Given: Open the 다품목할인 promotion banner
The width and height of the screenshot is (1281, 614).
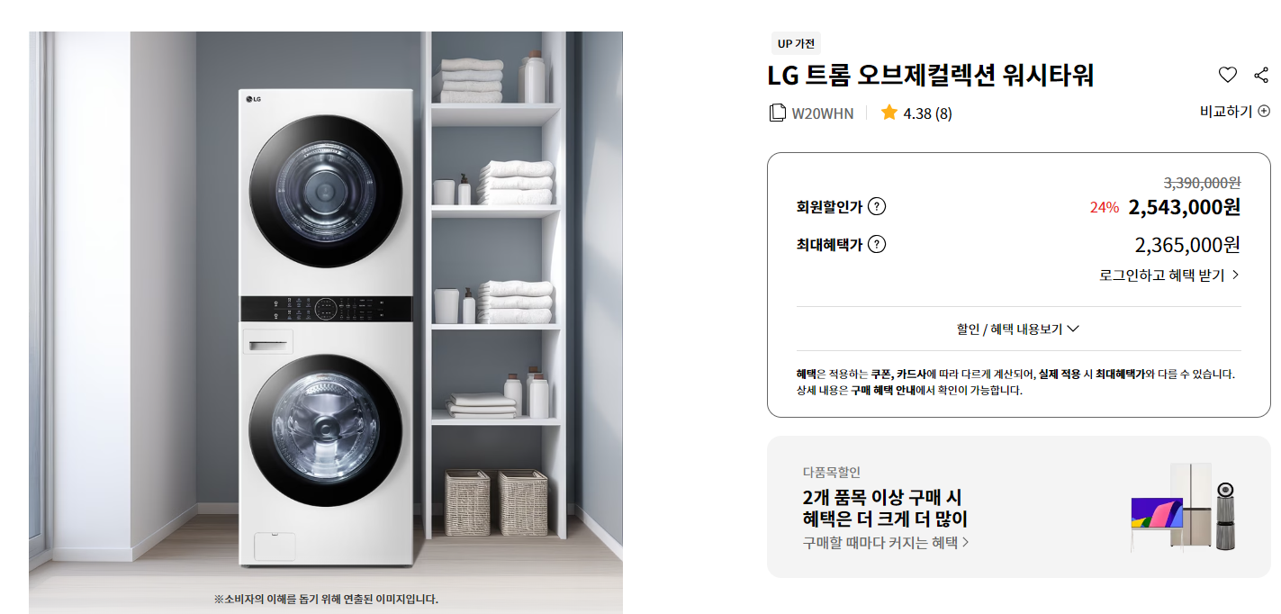Looking at the screenshot, I should pyautogui.click(x=1018, y=507).
